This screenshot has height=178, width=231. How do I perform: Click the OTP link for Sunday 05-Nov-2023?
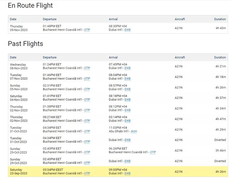[x=87, y=89]
